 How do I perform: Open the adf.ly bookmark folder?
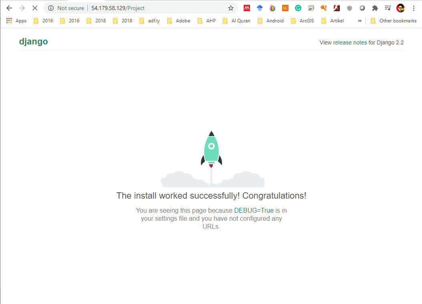click(x=149, y=21)
